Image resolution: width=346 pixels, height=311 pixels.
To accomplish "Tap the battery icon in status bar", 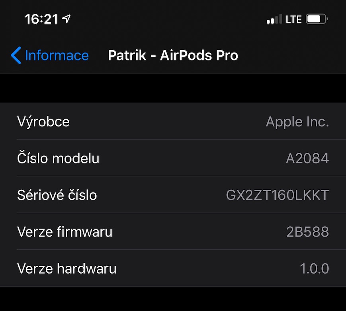I will coord(317,19).
